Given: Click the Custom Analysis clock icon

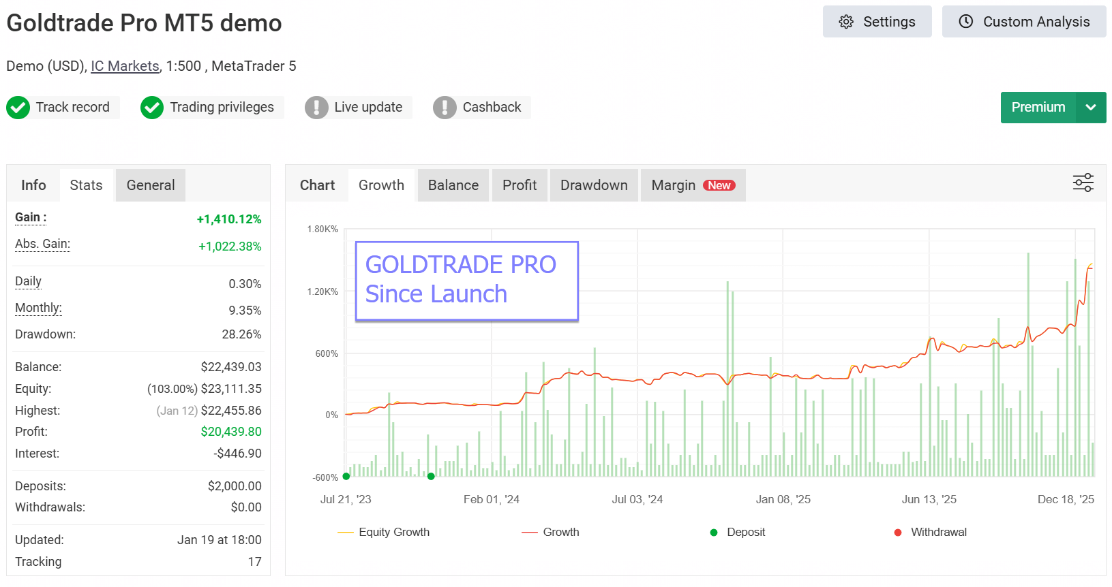Looking at the screenshot, I should click(965, 22).
